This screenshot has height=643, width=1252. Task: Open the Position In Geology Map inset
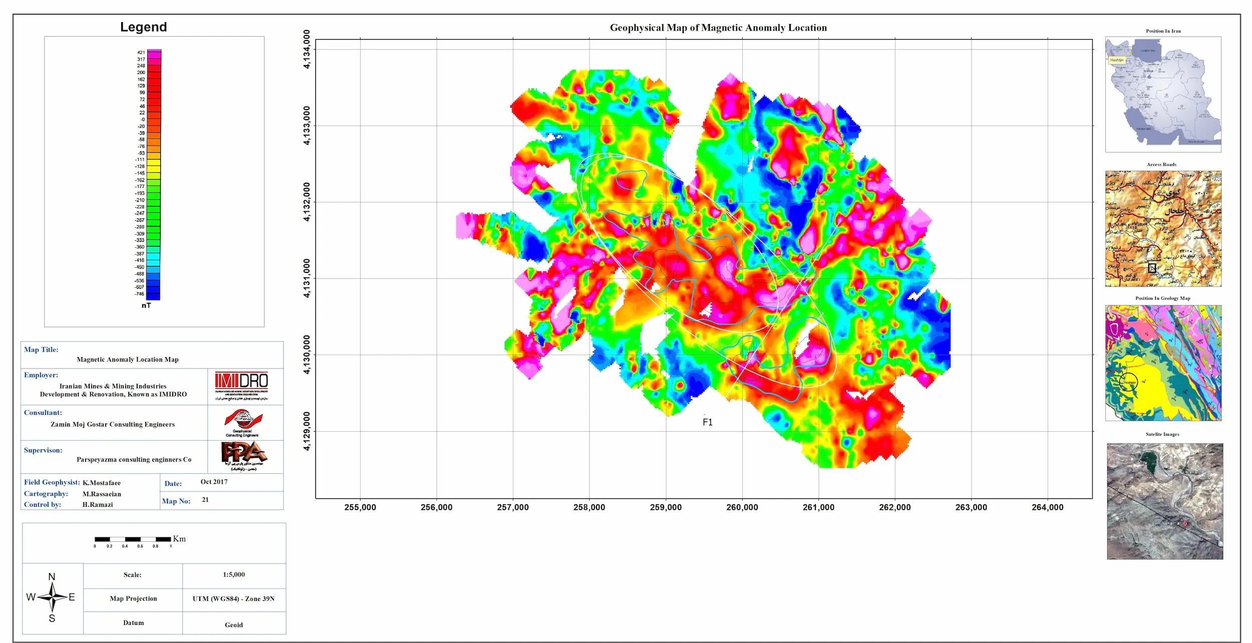click(1163, 363)
